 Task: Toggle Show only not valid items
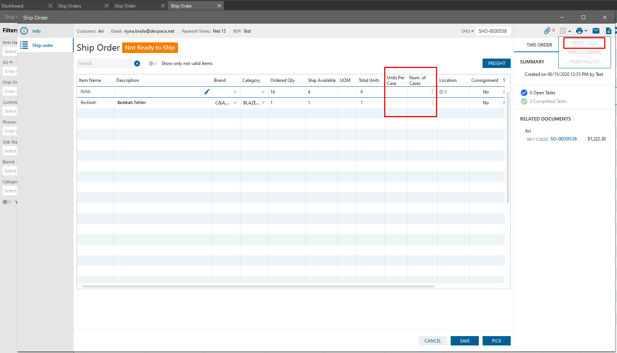(x=153, y=63)
